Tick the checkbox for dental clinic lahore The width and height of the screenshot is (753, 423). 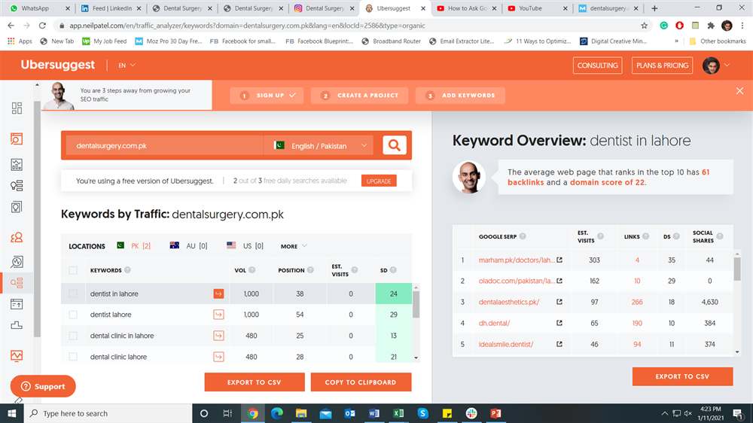73,357
